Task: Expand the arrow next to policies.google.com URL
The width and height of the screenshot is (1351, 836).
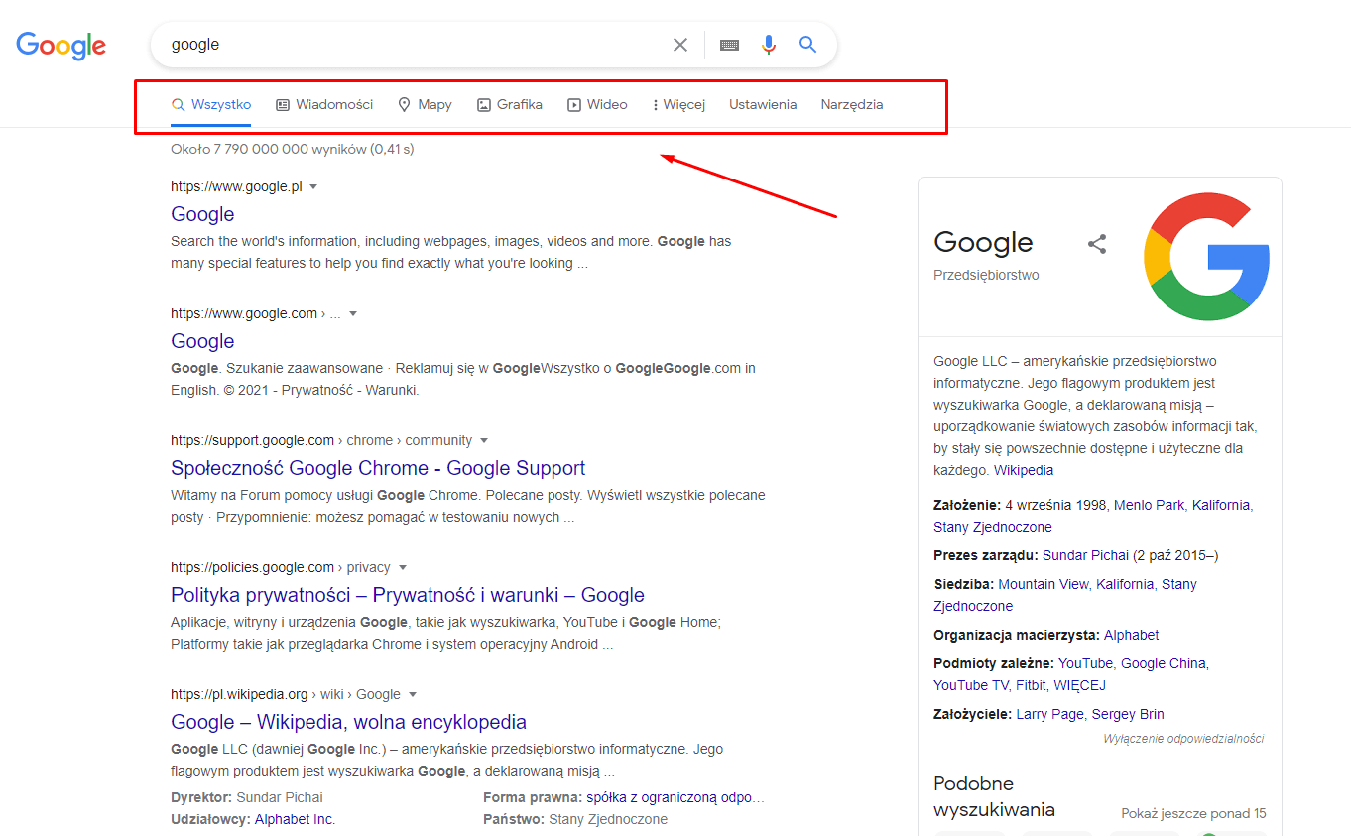Action: coord(403,567)
